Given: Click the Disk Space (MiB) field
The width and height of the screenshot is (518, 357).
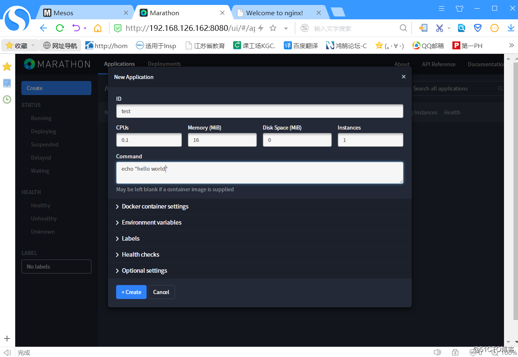Looking at the screenshot, I should pyautogui.click(x=297, y=140).
